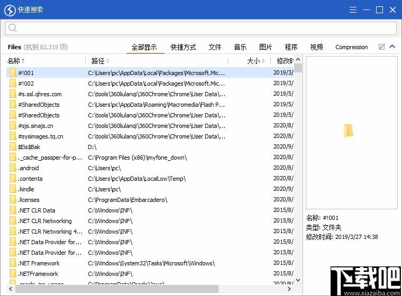The image size is (402, 296).
Task: Click the folder icon for .android
Action: [13, 168]
